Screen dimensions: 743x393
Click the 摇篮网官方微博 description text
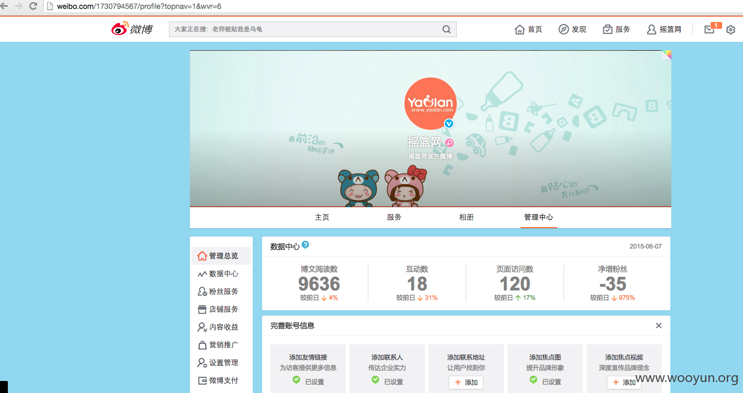pos(430,156)
